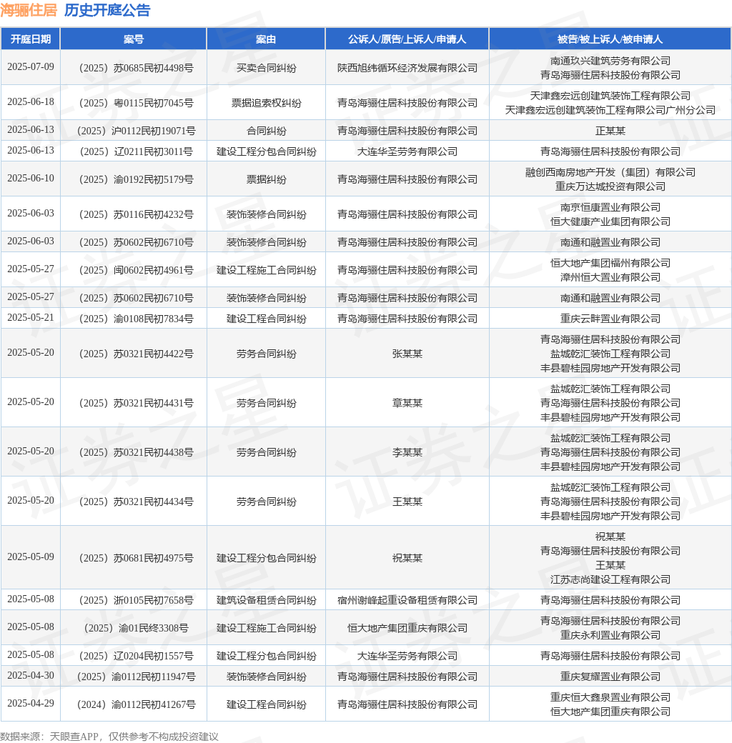This screenshot has height=743, width=732.
Task: Click defendant 南京恒康置业有限公司
Action: [x=610, y=207]
